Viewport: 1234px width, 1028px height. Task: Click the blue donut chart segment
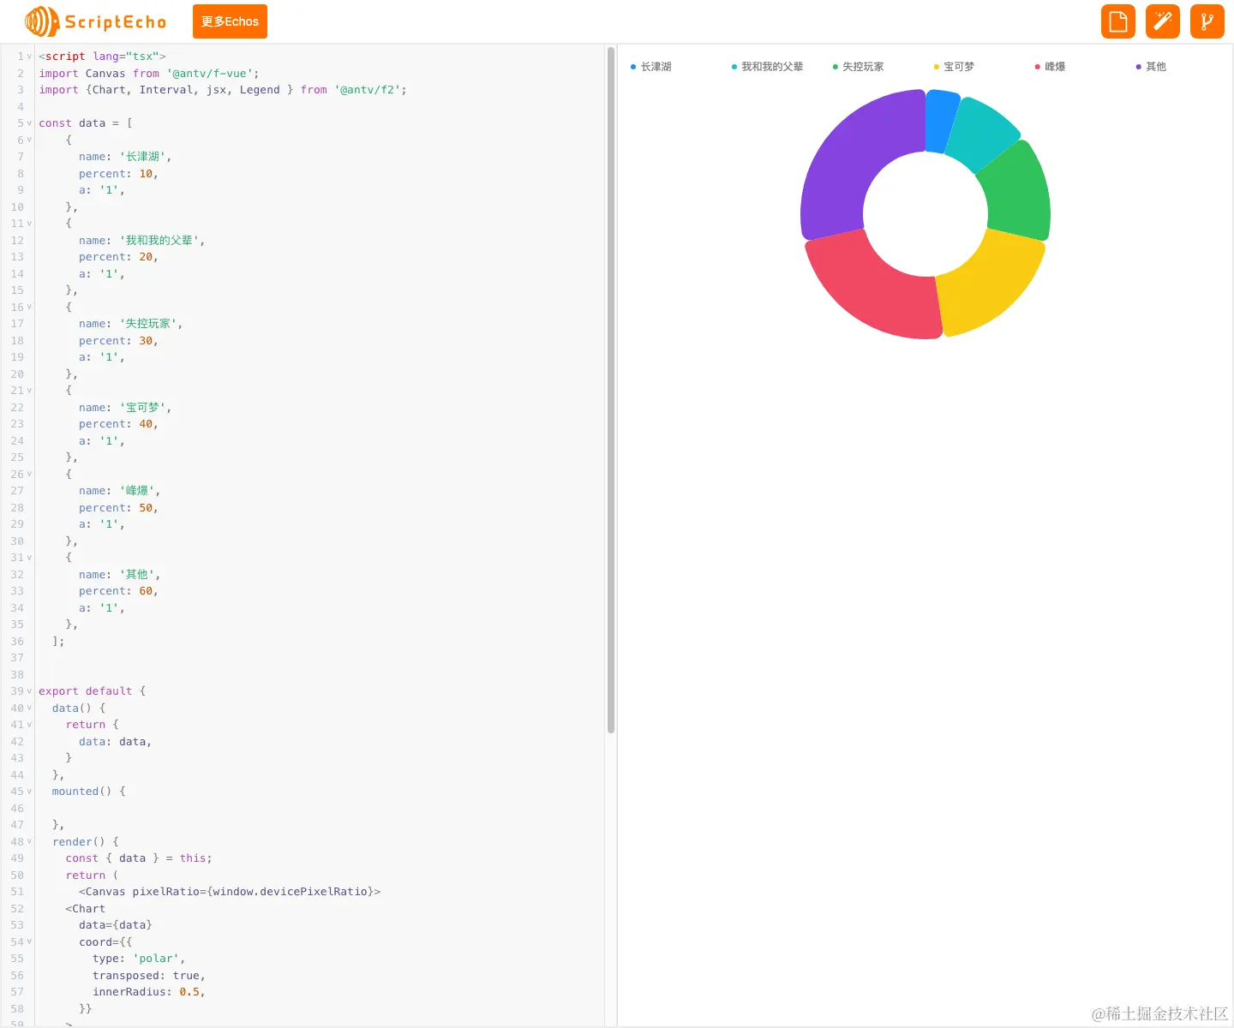tap(939, 120)
